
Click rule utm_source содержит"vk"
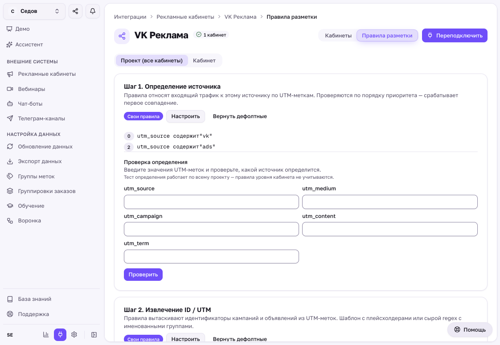coord(175,136)
